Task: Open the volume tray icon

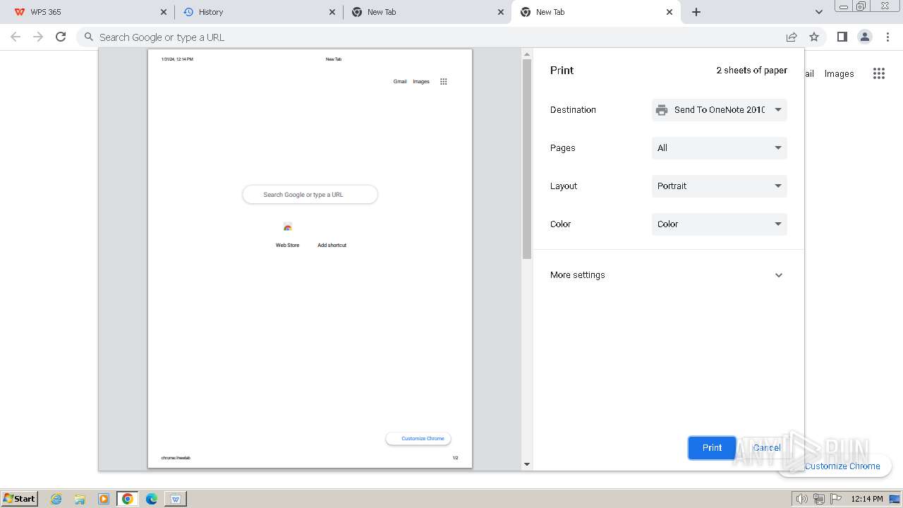Action: point(801,499)
